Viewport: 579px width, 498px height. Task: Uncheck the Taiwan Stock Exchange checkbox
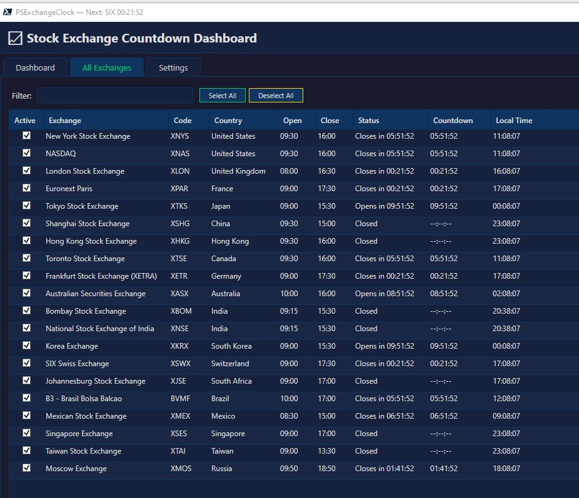(x=27, y=451)
